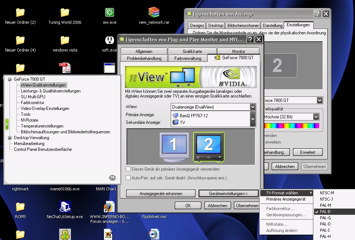Toggle Auto-Pan auf sek. Gerät checkbox
The width and height of the screenshot is (355, 240).
coord(128,178)
